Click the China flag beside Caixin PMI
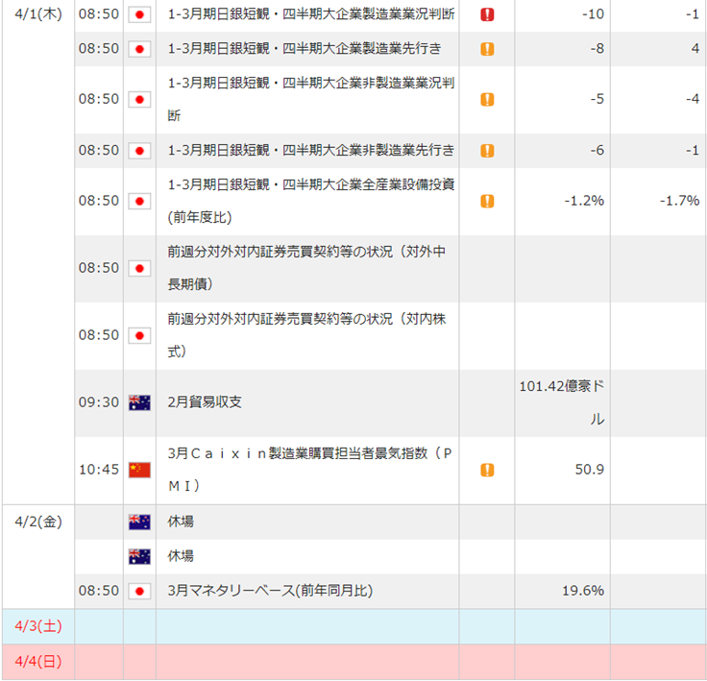 [x=139, y=470]
